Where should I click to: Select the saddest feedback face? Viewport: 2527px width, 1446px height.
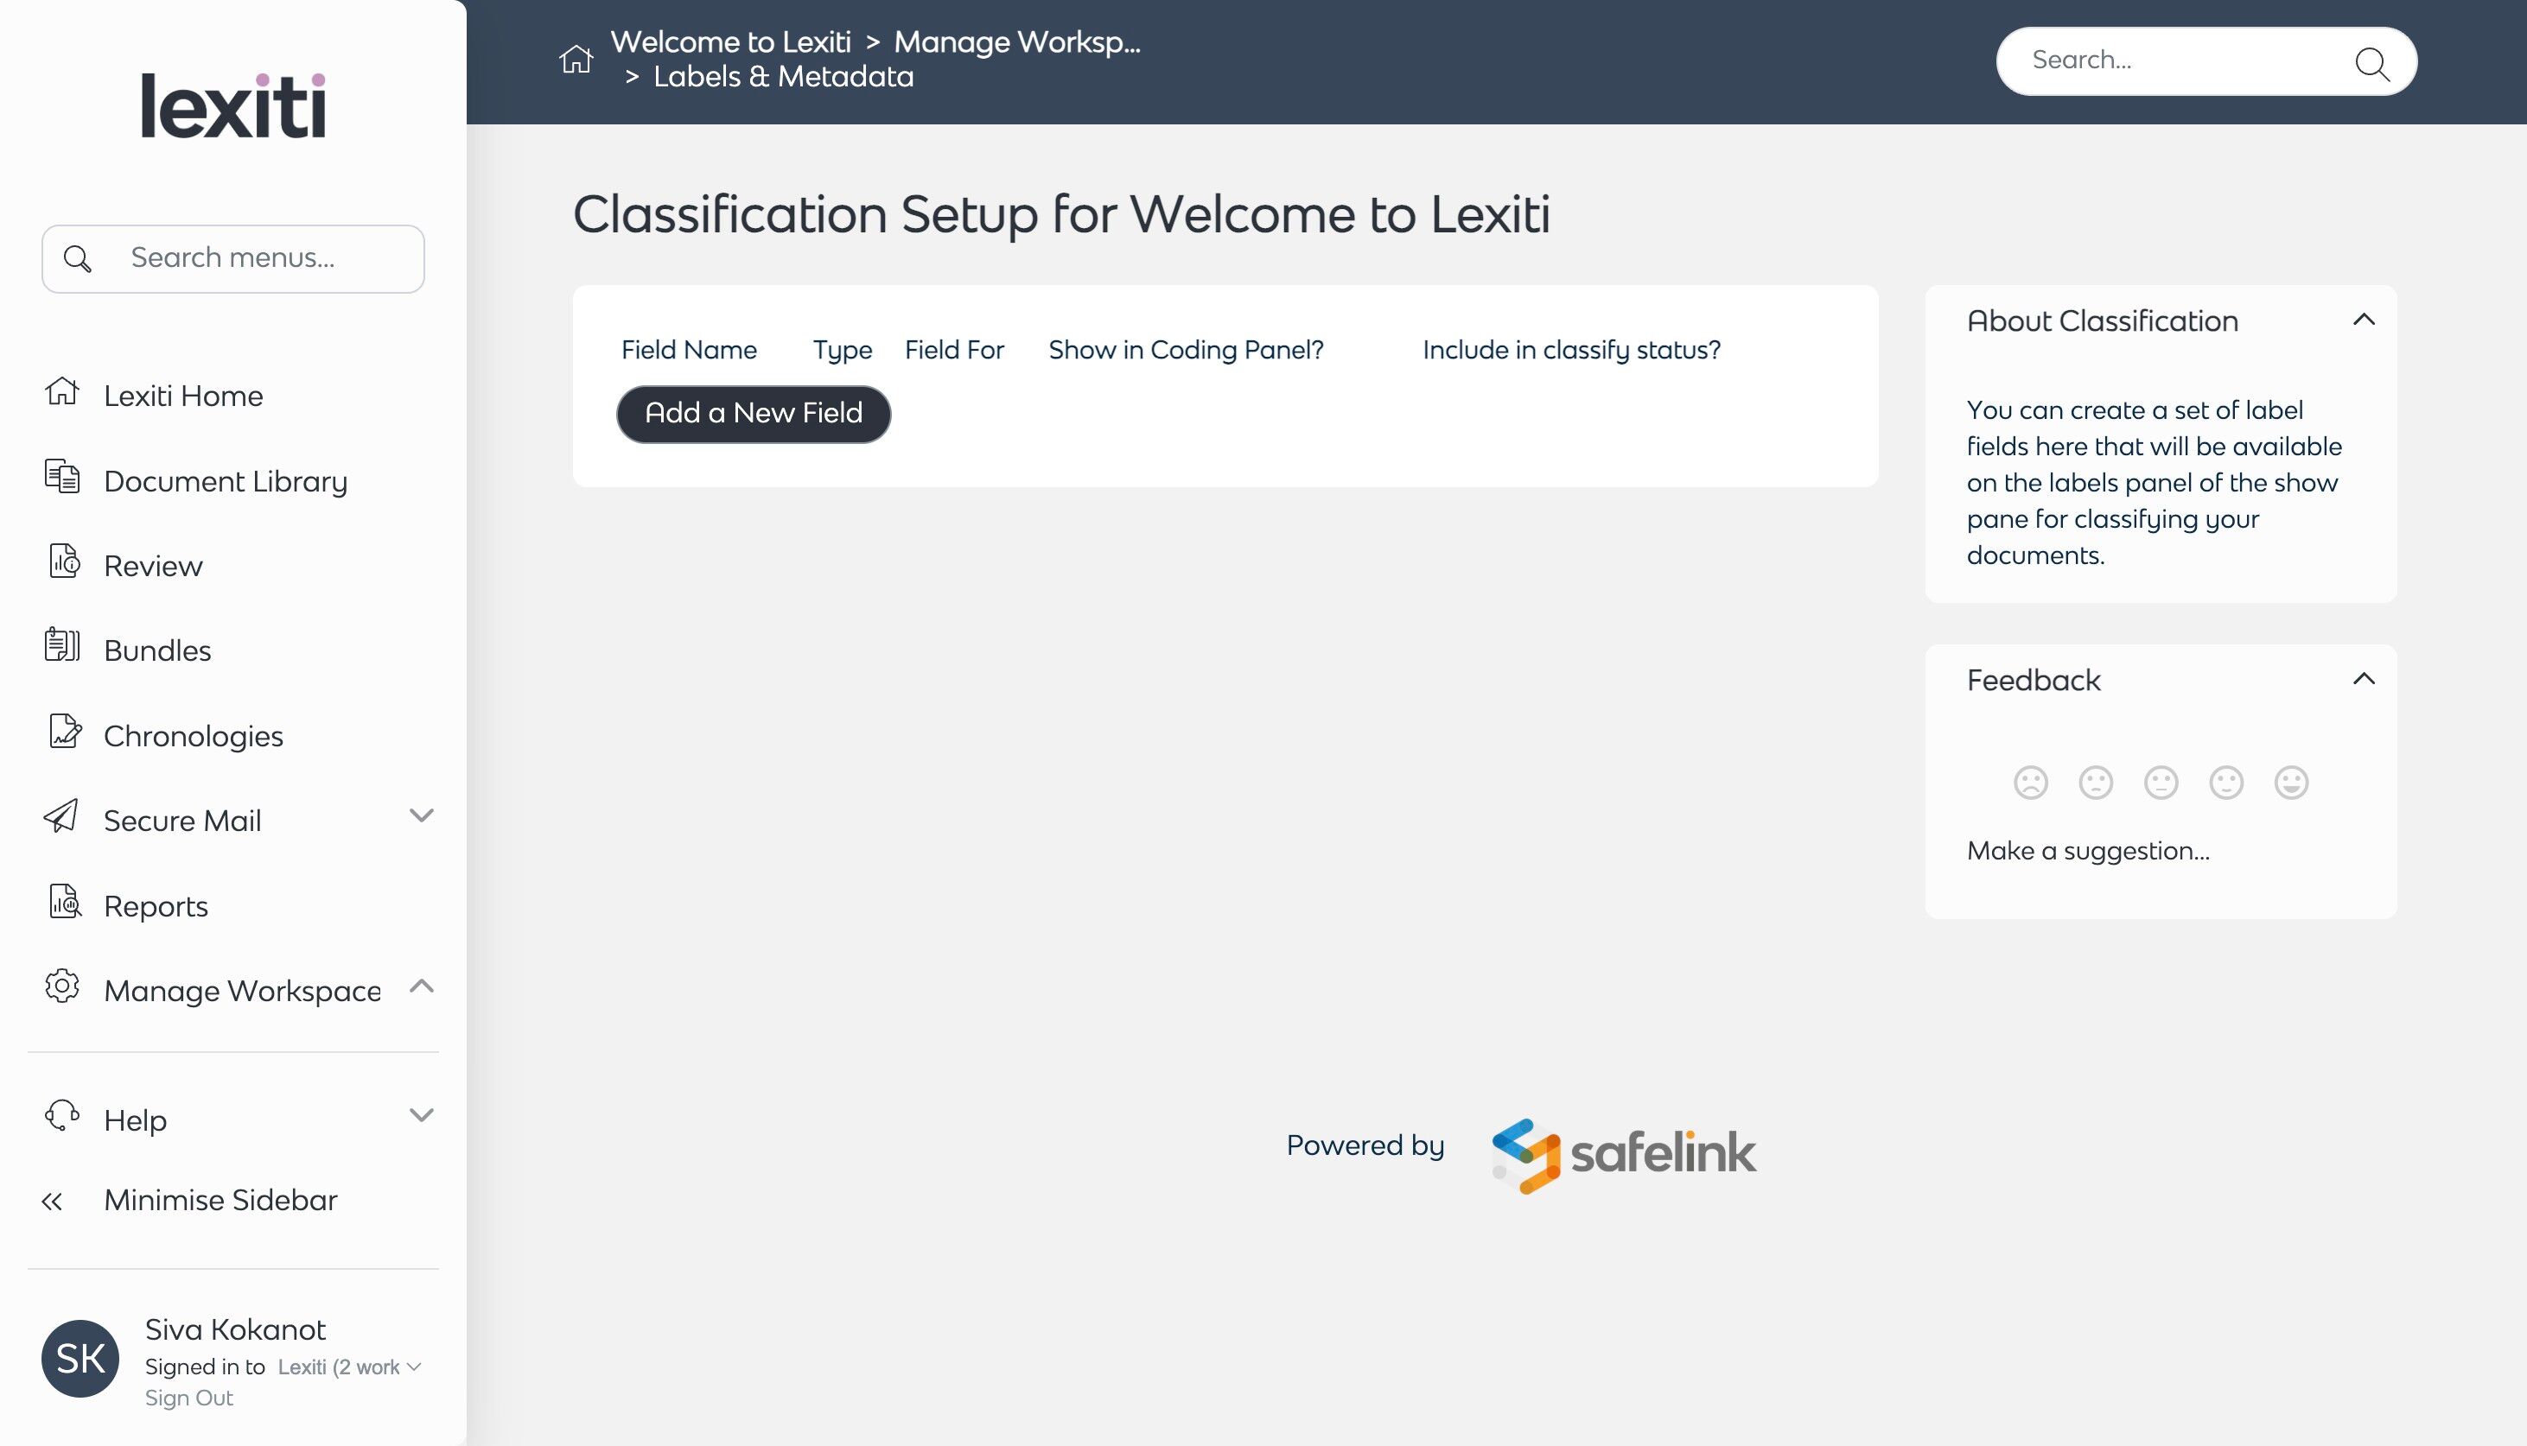(x=2030, y=783)
